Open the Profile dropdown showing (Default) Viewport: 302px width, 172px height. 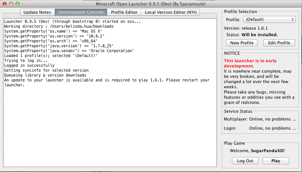tap(269, 20)
